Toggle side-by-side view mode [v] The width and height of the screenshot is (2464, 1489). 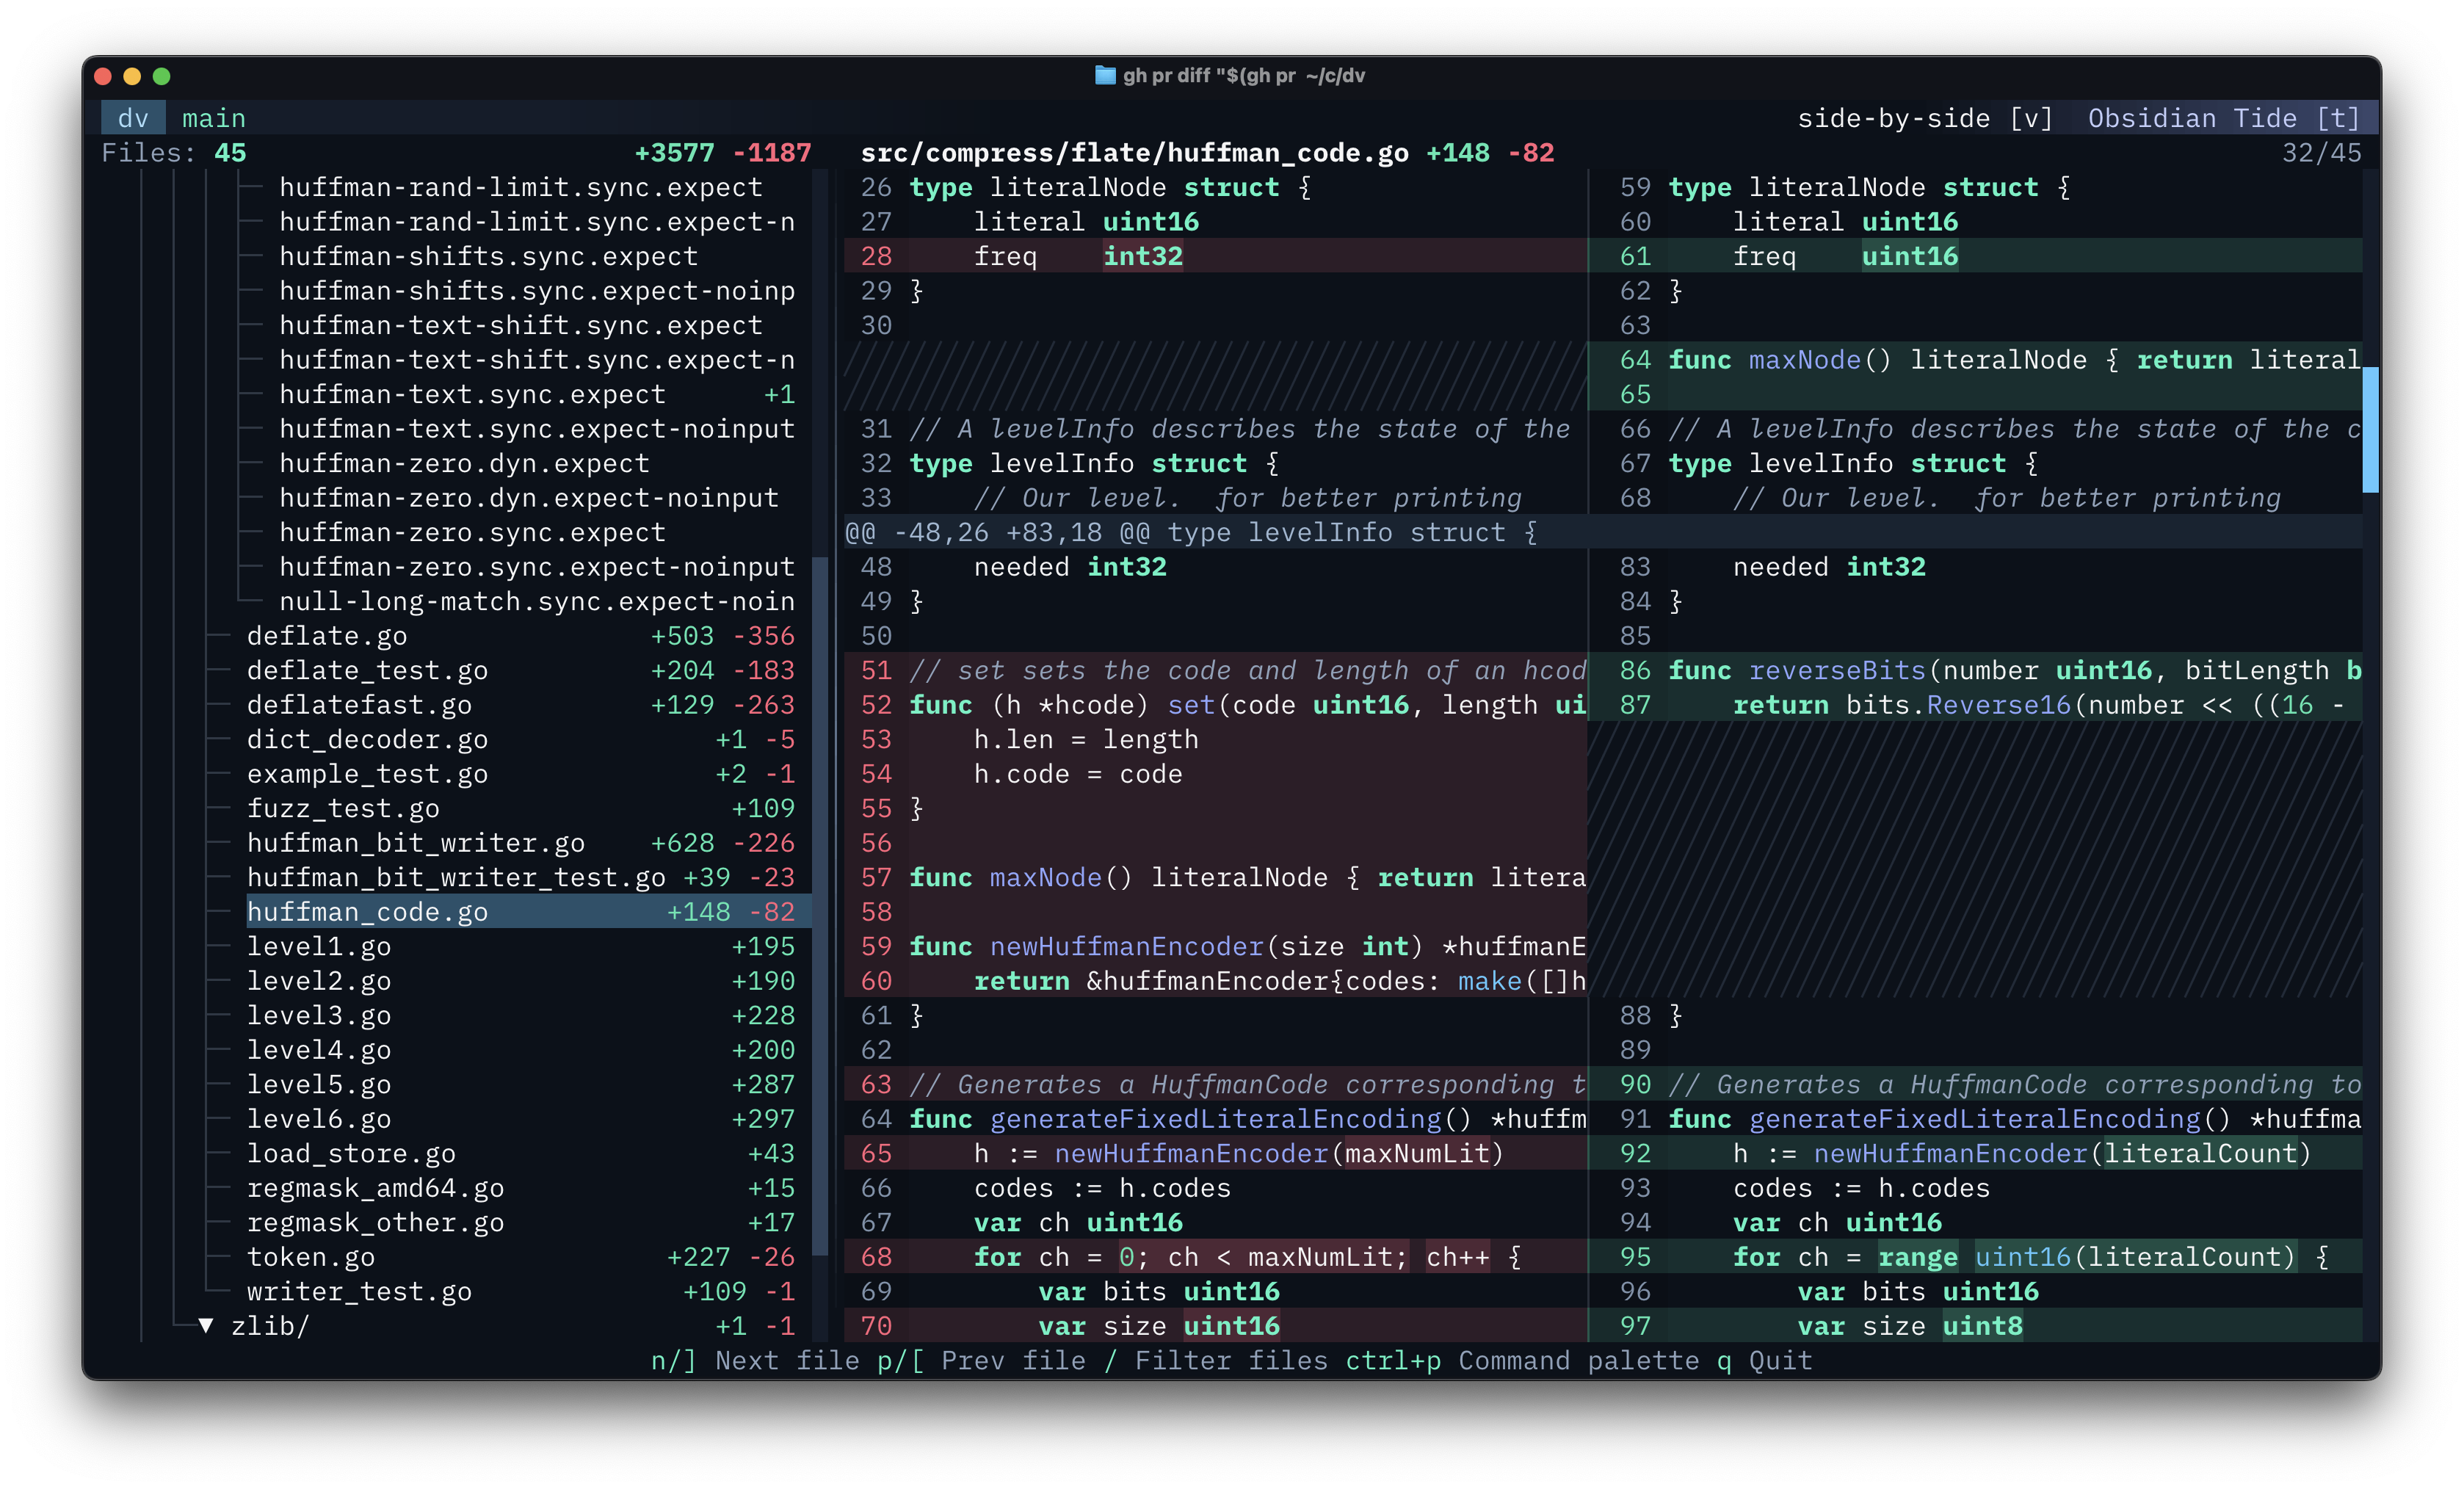1924,118
